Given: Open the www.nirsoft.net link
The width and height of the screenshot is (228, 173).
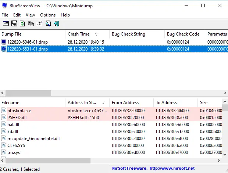Looking at the screenshot, I should point(172,168).
